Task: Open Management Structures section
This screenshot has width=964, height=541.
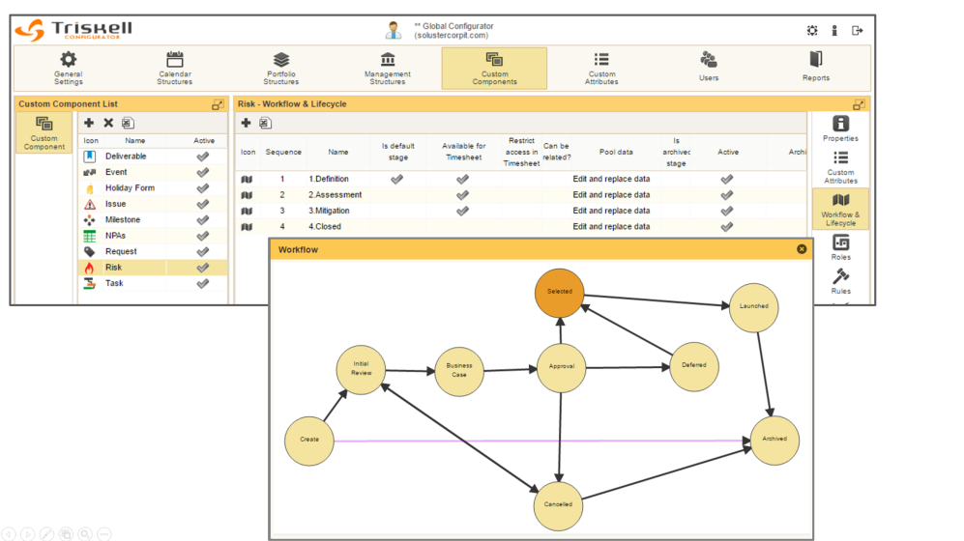Action: coord(388,69)
